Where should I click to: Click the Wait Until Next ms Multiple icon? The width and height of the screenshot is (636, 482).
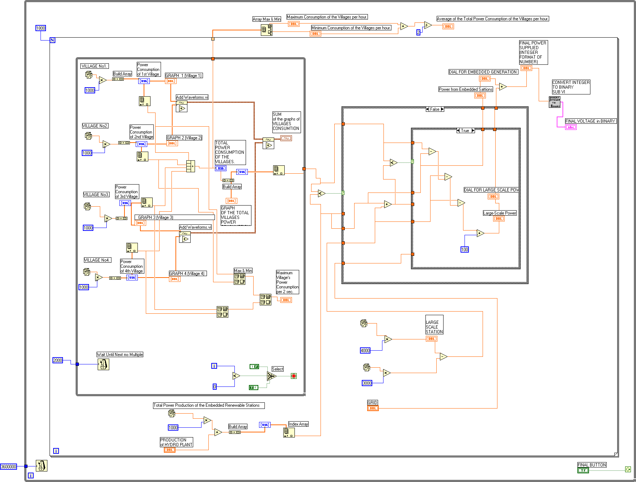[103, 364]
